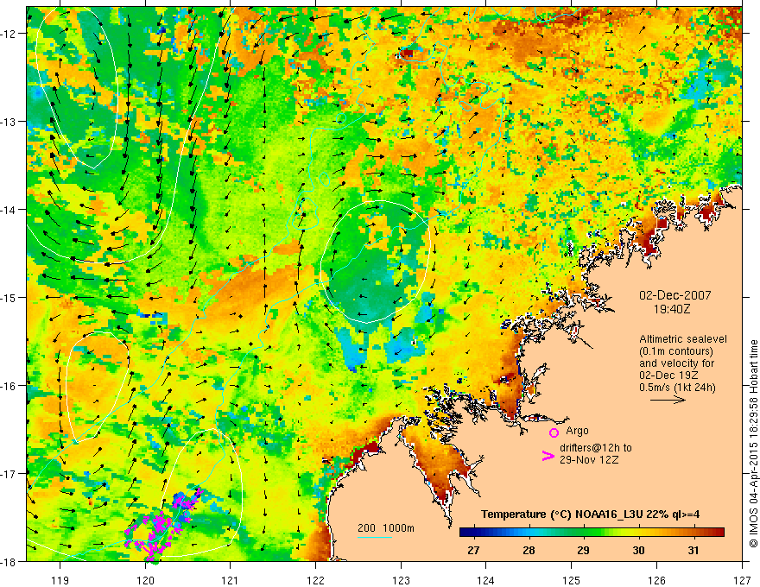This screenshot has height=587, width=760.
Task: Click the 'Altimetric sealevel' text
Action: 683,339
